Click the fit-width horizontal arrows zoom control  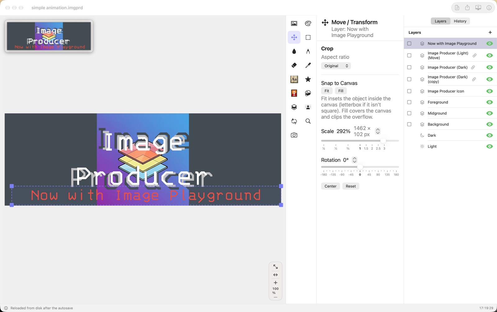coord(276,275)
